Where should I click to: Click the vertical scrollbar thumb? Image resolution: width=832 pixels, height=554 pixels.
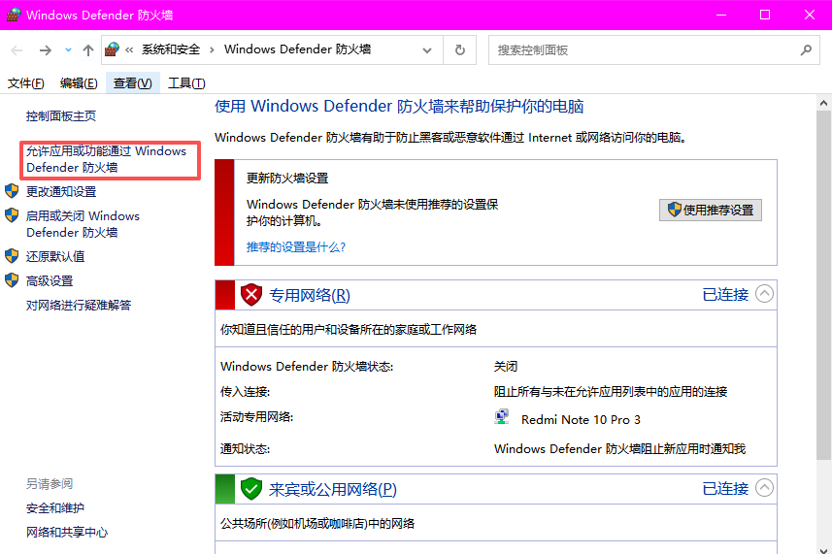point(823,285)
